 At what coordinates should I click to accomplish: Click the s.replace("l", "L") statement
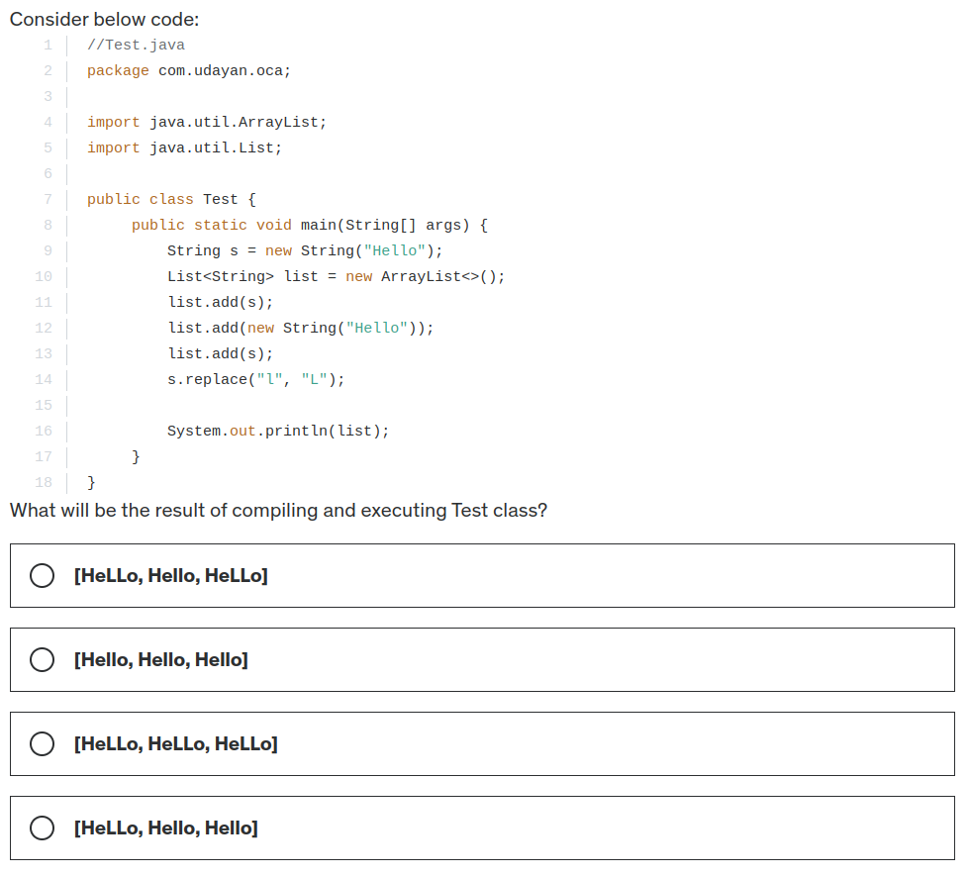[256, 379]
